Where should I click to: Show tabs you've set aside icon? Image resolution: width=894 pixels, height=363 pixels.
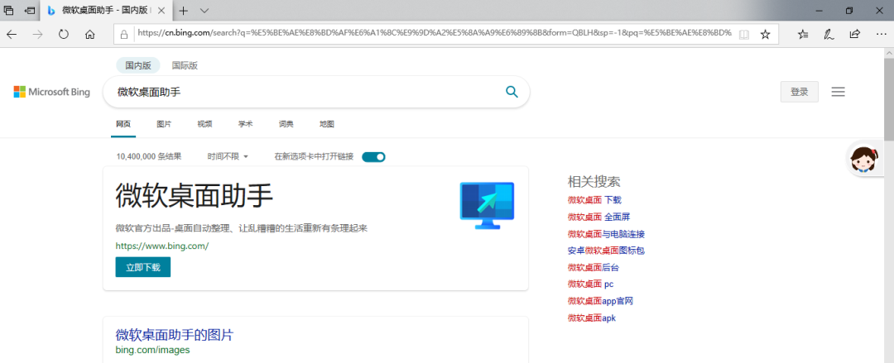coord(8,10)
